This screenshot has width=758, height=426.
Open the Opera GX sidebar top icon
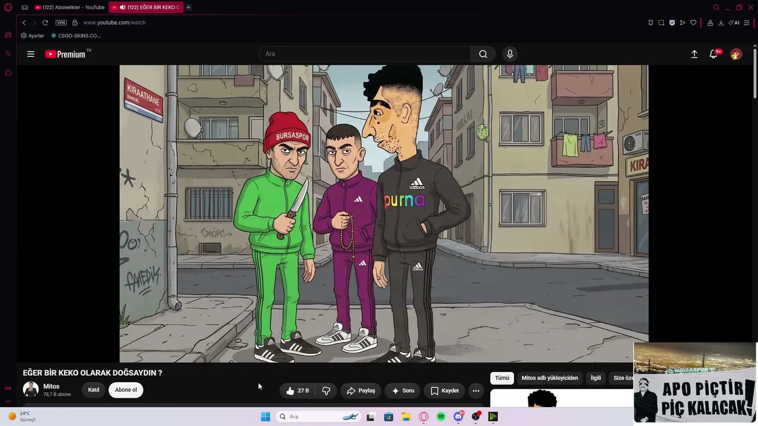[8, 35]
